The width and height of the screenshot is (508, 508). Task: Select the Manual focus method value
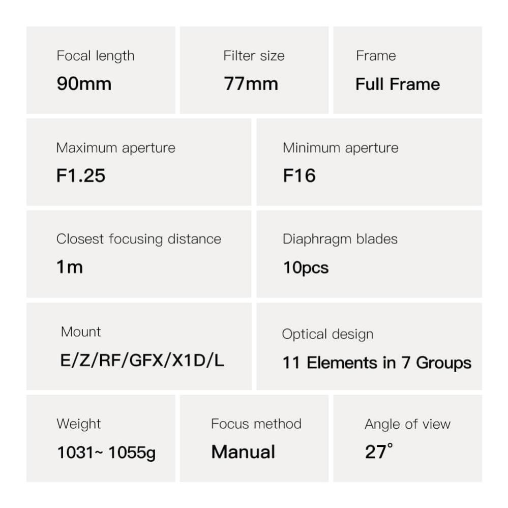tap(243, 452)
